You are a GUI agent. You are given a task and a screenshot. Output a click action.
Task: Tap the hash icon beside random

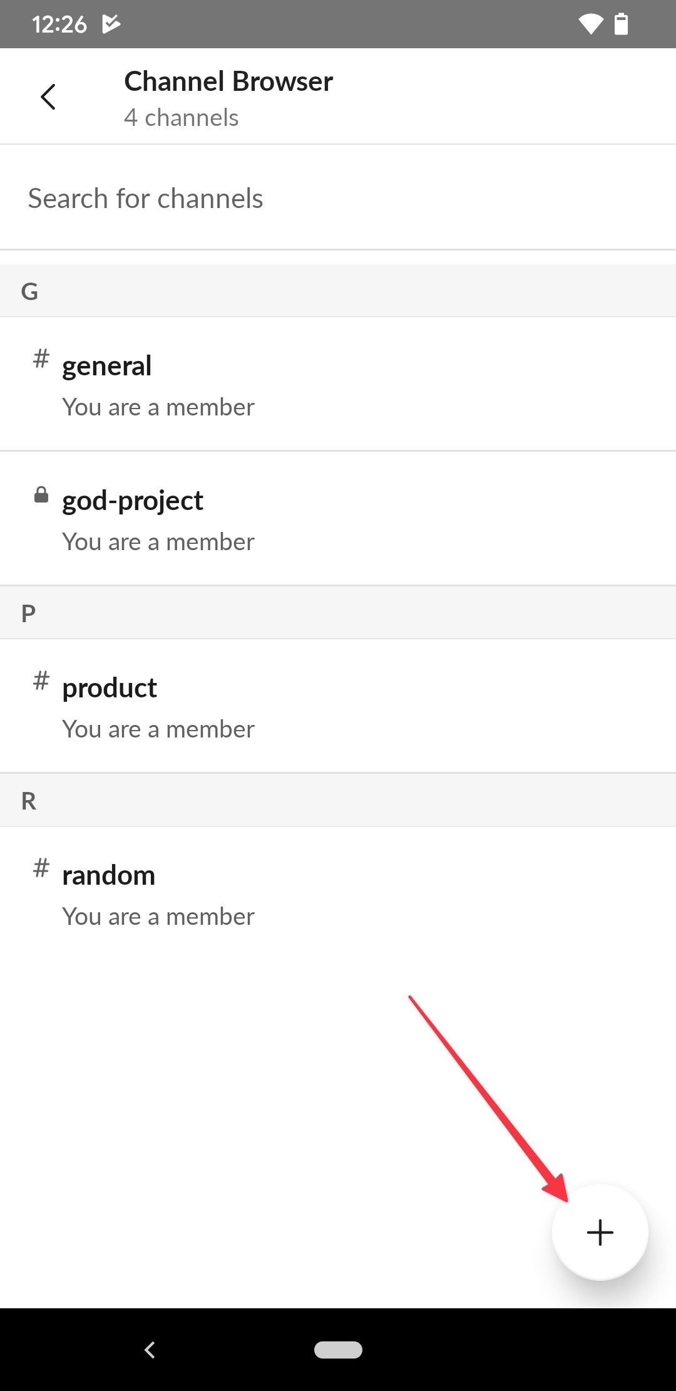point(41,870)
